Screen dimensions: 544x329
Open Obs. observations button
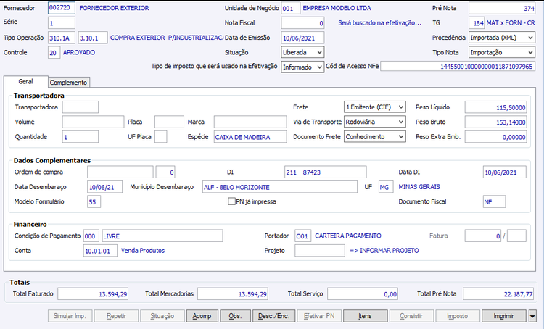(235, 316)
